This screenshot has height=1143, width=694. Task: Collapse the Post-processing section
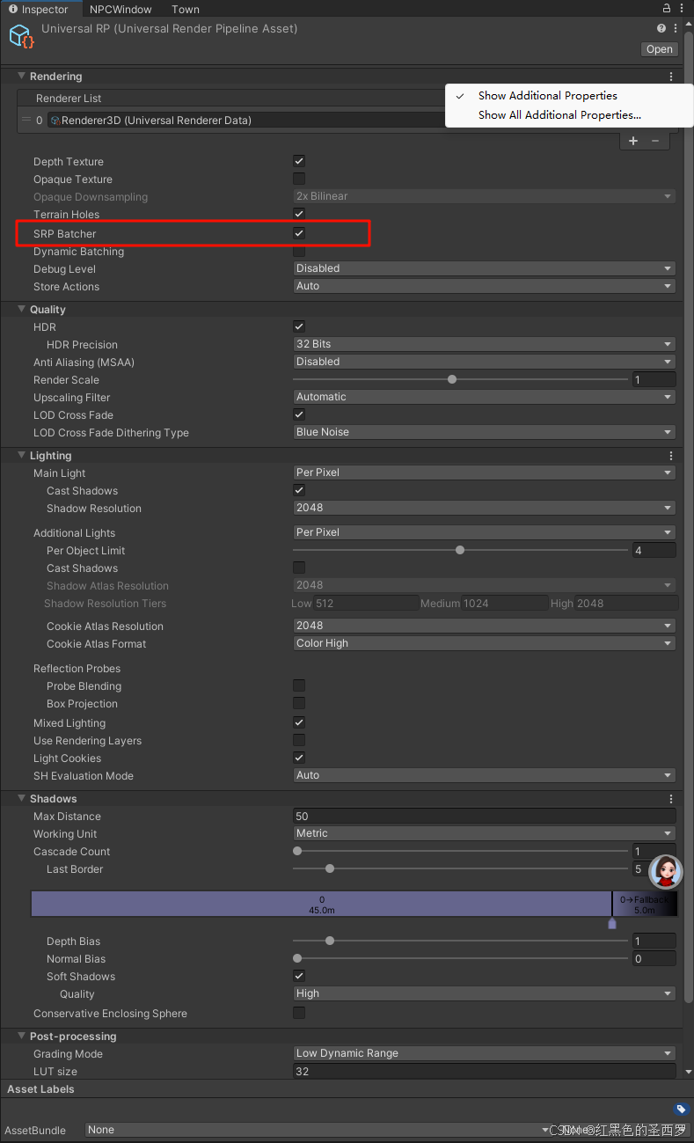(x=22, y=1036)
